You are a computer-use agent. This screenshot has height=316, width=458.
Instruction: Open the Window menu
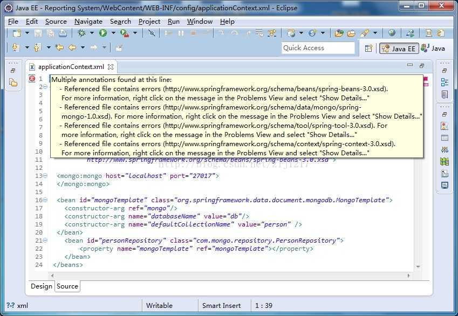[200, 22]
